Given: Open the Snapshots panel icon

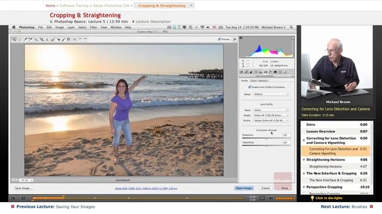Looking at the screenshot, I should tap(285, 72).
